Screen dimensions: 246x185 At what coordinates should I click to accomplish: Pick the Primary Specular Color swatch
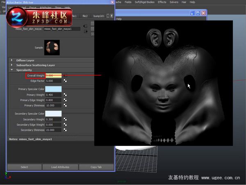pos(53,89)
